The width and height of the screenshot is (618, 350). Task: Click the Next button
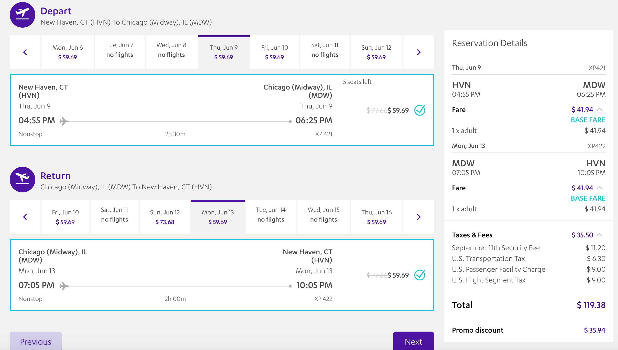coord(413,341)
